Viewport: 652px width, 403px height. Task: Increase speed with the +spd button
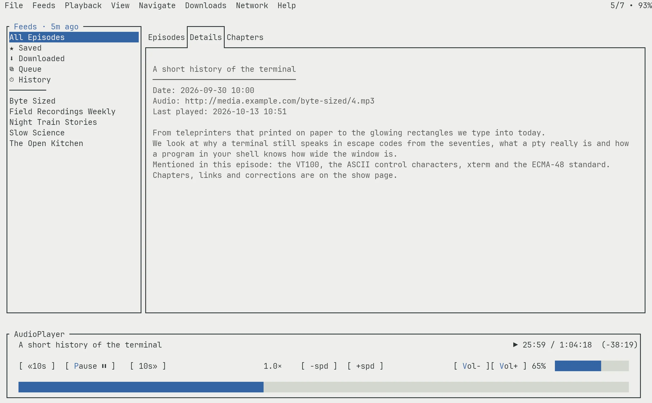pyautogui.click(x=365, y=366)
